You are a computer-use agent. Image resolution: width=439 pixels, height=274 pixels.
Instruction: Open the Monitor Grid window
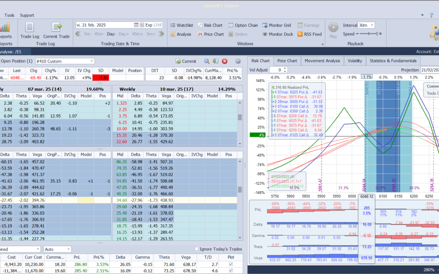coord(277,25)
